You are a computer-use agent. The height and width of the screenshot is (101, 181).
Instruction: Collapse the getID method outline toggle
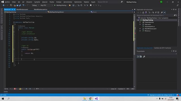(x=14, y=49)
